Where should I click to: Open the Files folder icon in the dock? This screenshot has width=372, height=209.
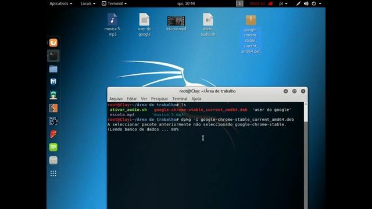click(53, 69)
